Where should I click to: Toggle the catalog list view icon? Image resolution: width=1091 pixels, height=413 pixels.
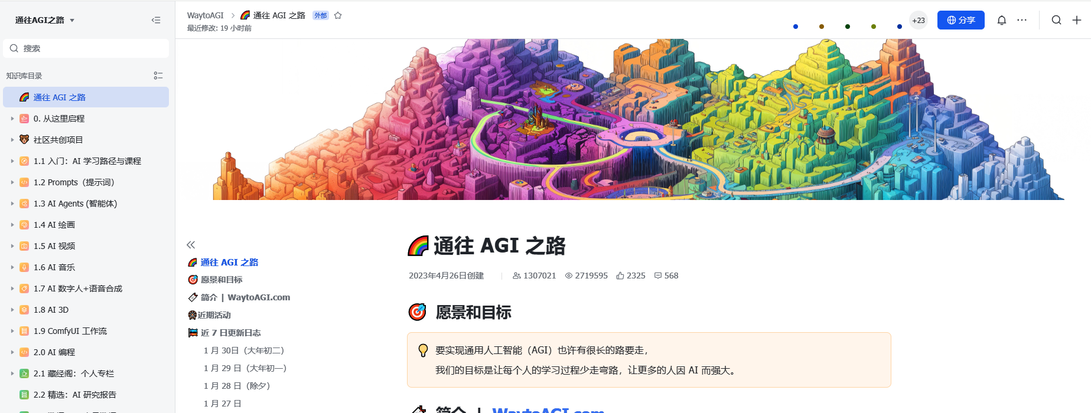[x=158, y=76]
